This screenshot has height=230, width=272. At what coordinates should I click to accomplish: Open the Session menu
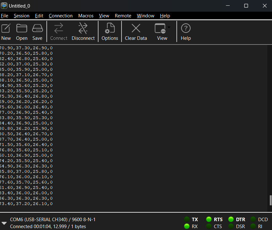(x=21, y=16)
